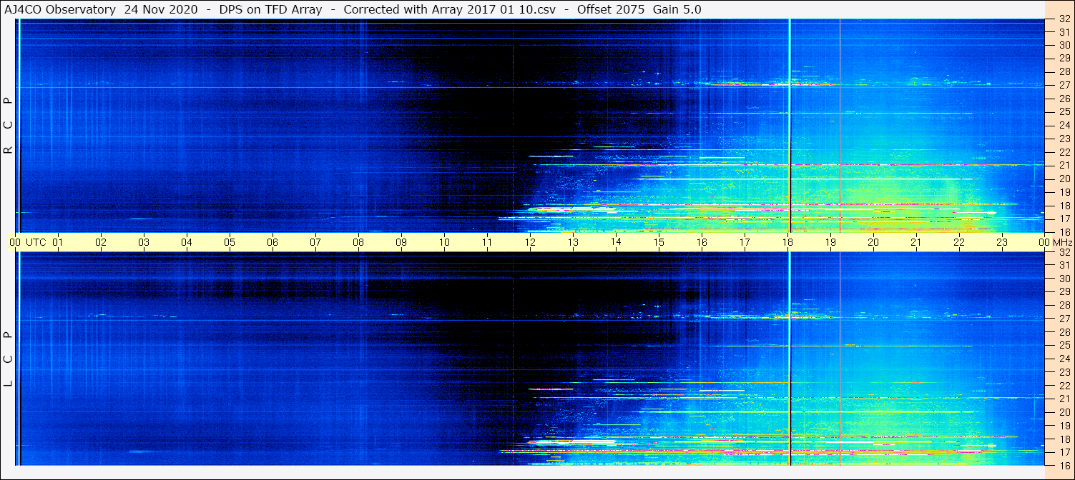This screenshot has height=480, width=1075.
Task: Click the magenta vertical line in LCP spectrogram
Action: (840, 357)
